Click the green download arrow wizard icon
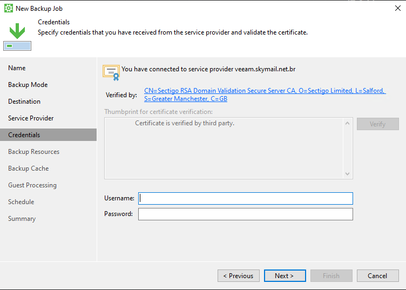This screenshot has width=406, height=290. coord(17,37)
